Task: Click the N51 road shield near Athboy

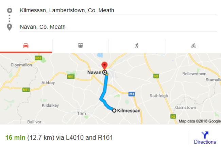Action: pos(71,77)
